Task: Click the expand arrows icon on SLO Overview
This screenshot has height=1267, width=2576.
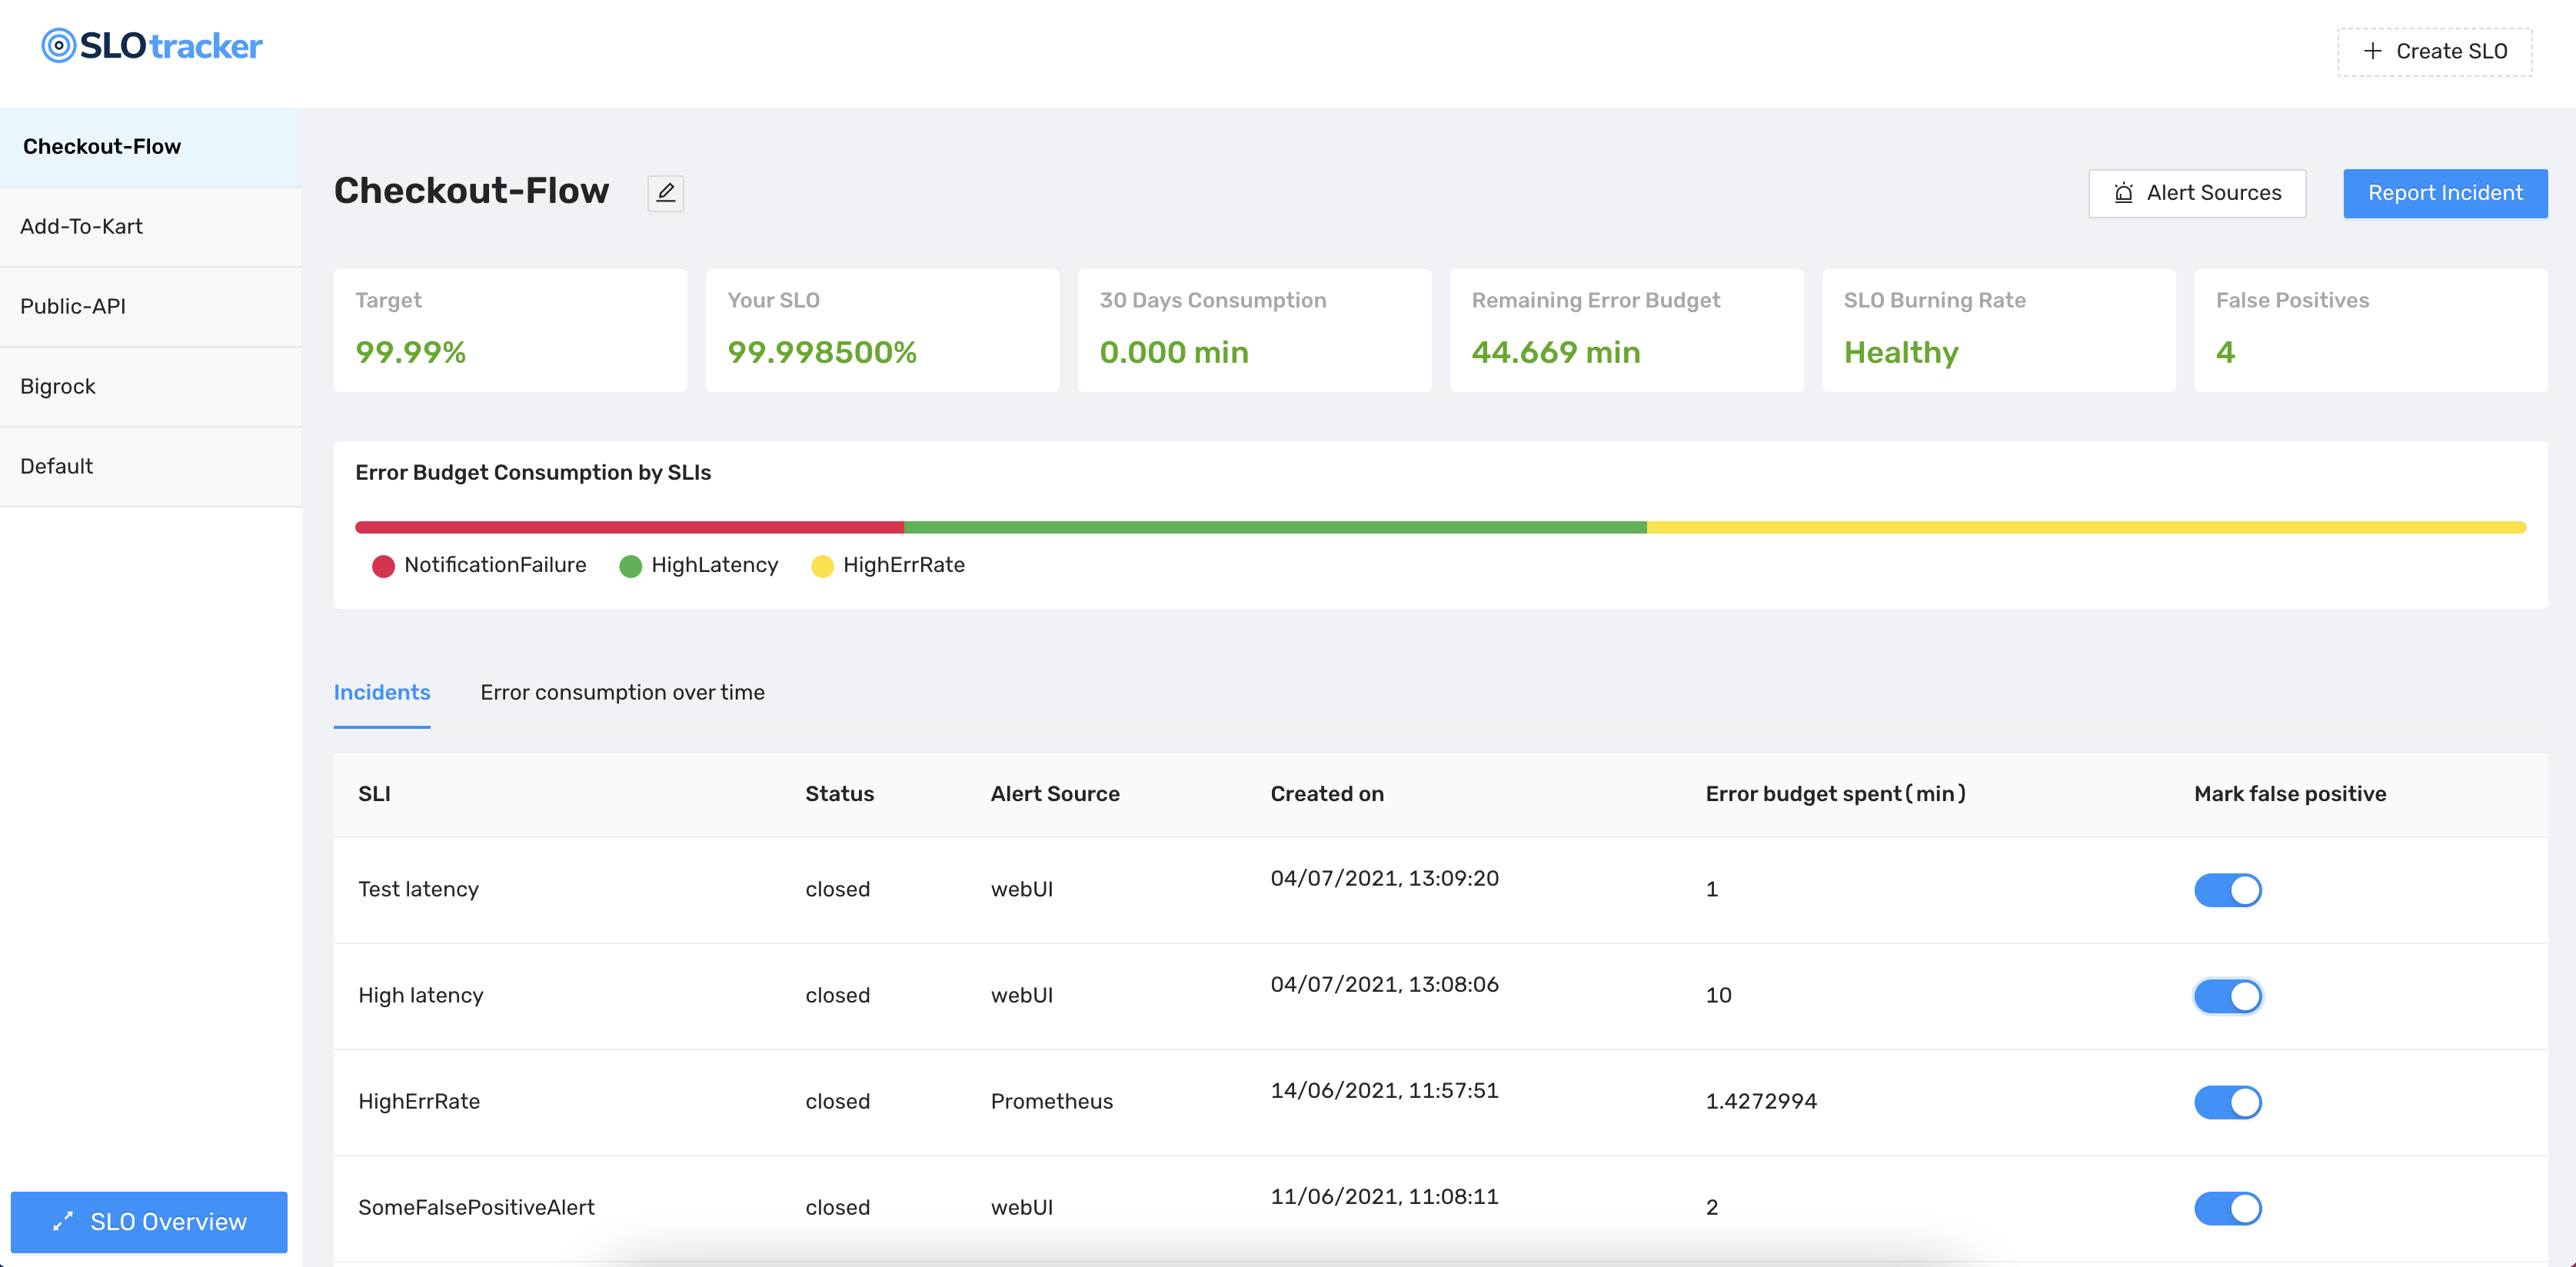Action: (63, 1221)
